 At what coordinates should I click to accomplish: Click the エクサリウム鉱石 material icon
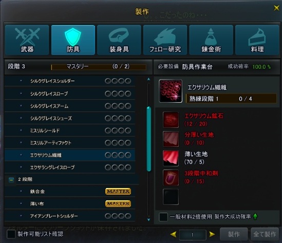coord(171,120)
